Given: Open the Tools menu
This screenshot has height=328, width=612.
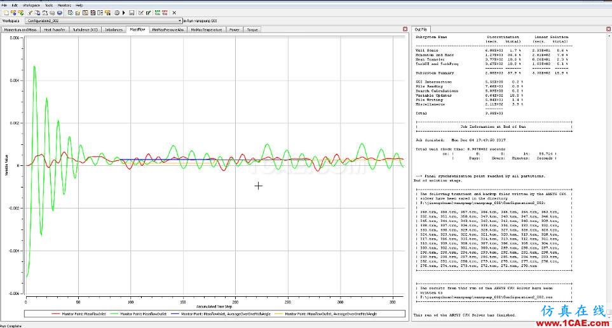Looking at the screenshot, I should click(x=49, y=6).
